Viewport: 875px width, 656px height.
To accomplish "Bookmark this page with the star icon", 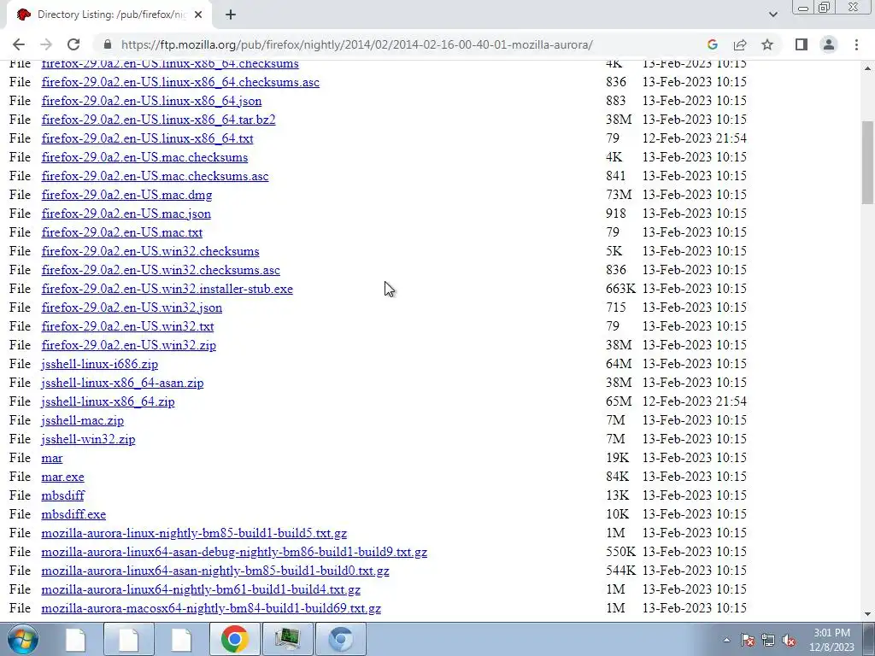I will 767,44.
